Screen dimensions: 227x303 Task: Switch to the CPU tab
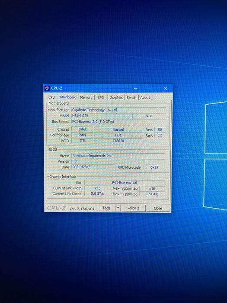coord(51,97)
